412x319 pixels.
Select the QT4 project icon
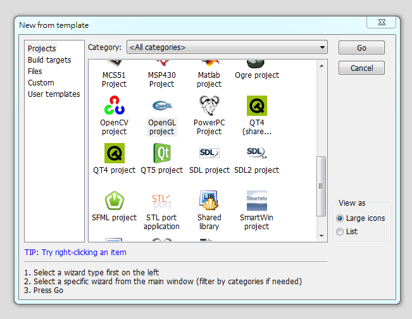115,153
